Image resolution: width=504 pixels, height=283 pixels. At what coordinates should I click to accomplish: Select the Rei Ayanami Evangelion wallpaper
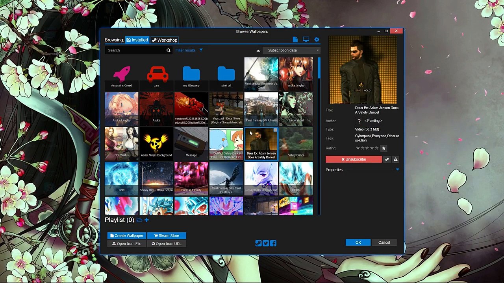coord(261,179)
